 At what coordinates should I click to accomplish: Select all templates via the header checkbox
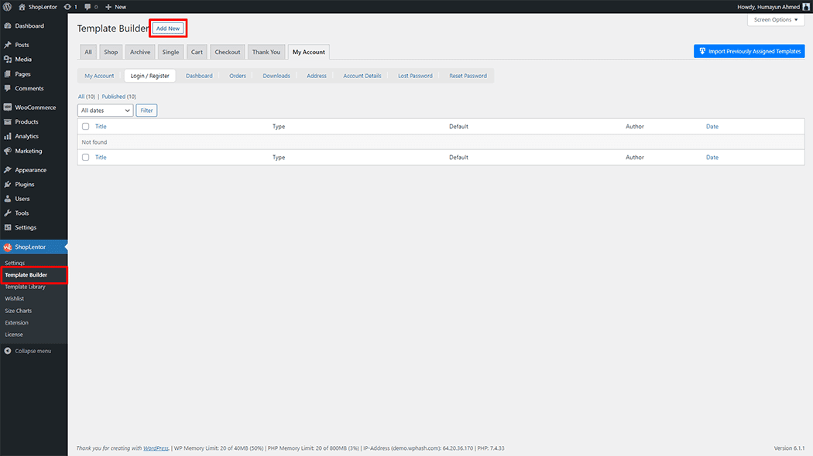[85, 126]
